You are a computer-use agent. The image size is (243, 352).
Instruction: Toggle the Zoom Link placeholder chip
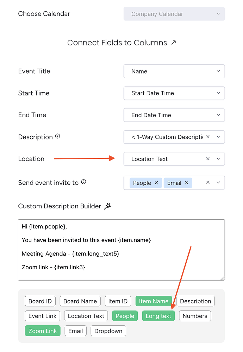[x=43, y=331]
